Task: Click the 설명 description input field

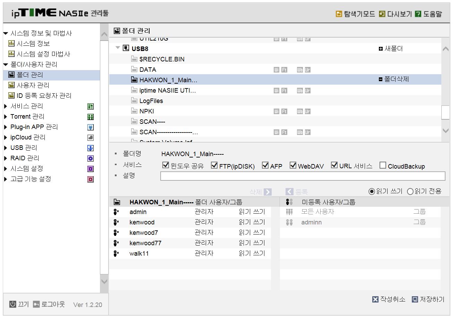Action: pos(303,176)
